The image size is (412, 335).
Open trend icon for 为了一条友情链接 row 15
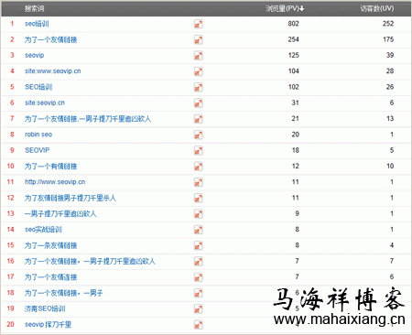pyautogui.click(x=199, y=246)
